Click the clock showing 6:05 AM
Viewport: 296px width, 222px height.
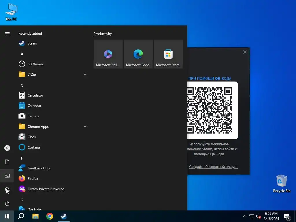point(271,216)
